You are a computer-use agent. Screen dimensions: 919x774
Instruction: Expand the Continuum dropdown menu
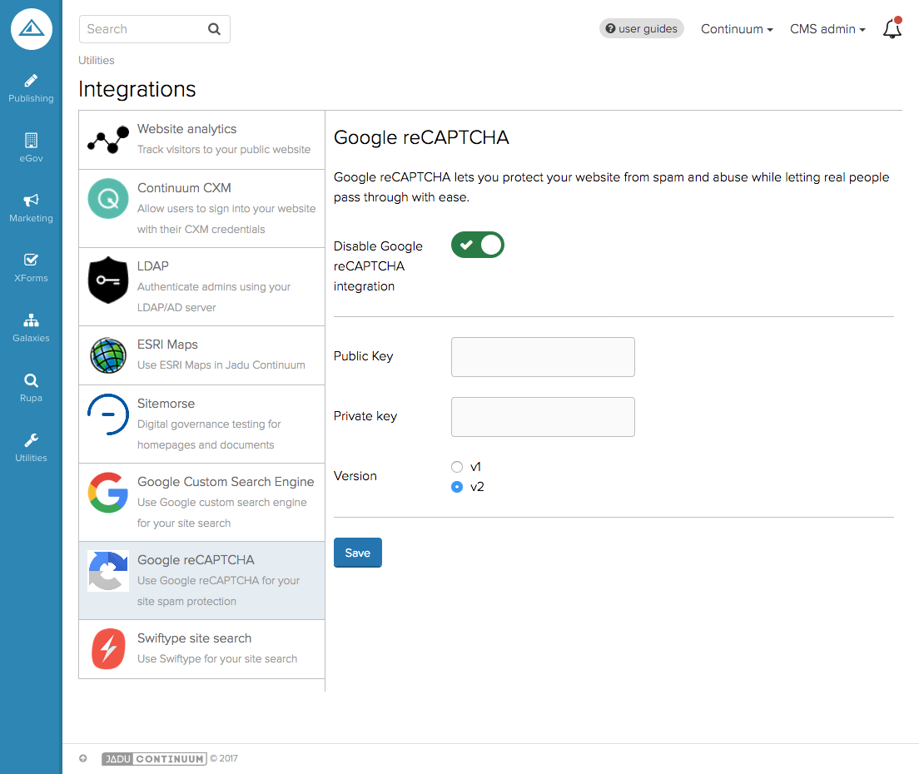click(737, 28)
